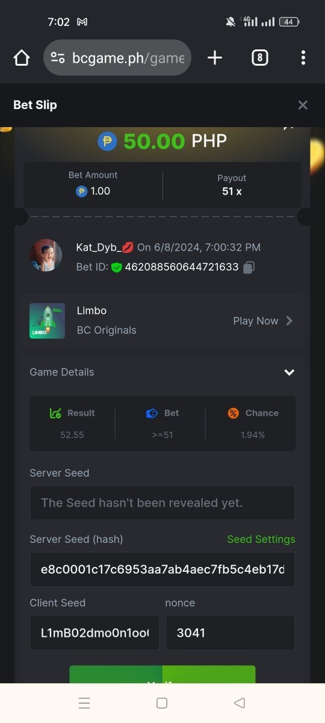Close the Bet Slip panel
325x723 pixels.
(303, 105)
